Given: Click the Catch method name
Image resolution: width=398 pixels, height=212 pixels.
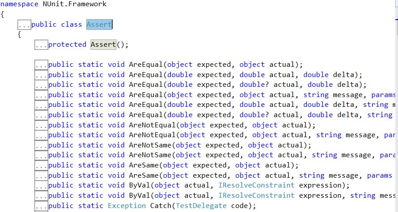Looking at the screenshot, I should [x=161, y=205].
